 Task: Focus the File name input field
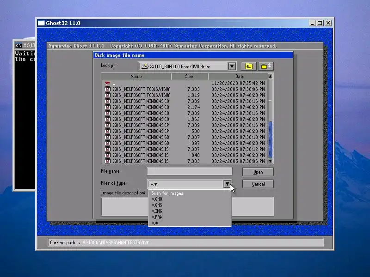click(x=190, y=171)
